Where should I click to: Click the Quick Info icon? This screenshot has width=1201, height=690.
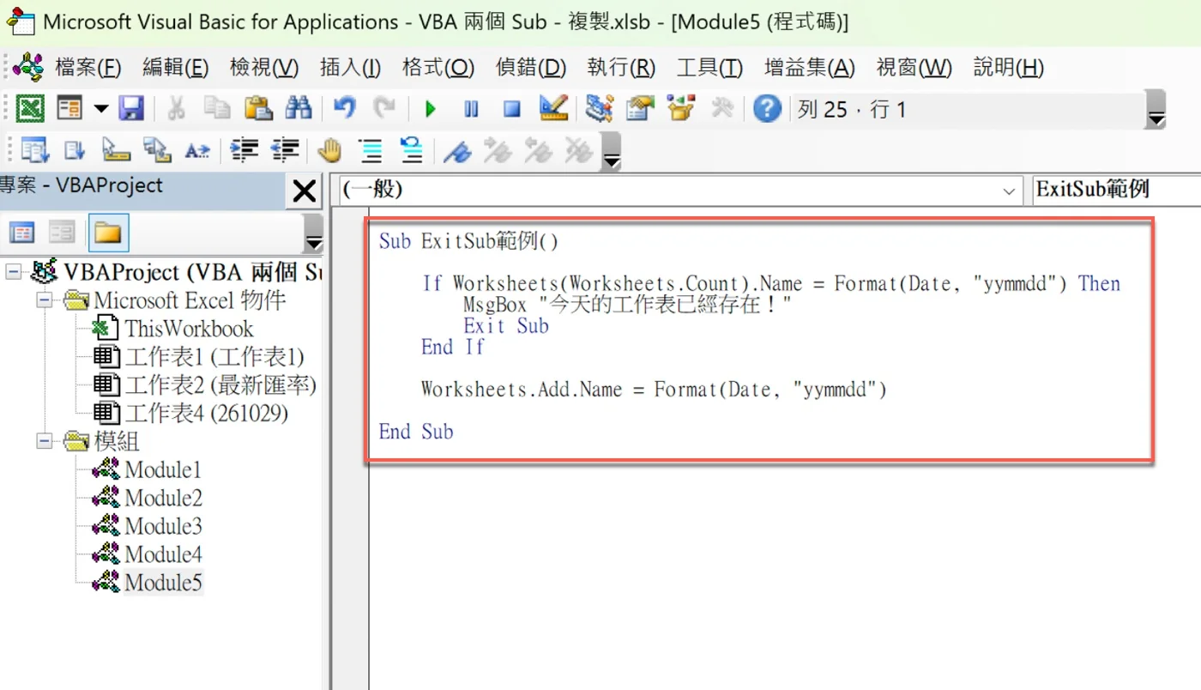click(x=116, y=151)
